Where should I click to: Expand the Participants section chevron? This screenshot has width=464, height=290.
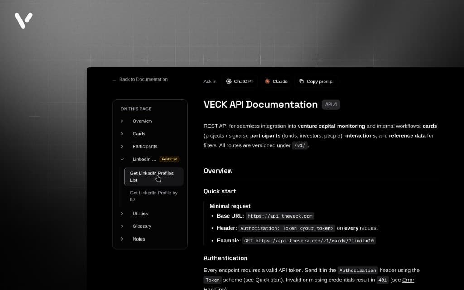(x=122, y=146)
